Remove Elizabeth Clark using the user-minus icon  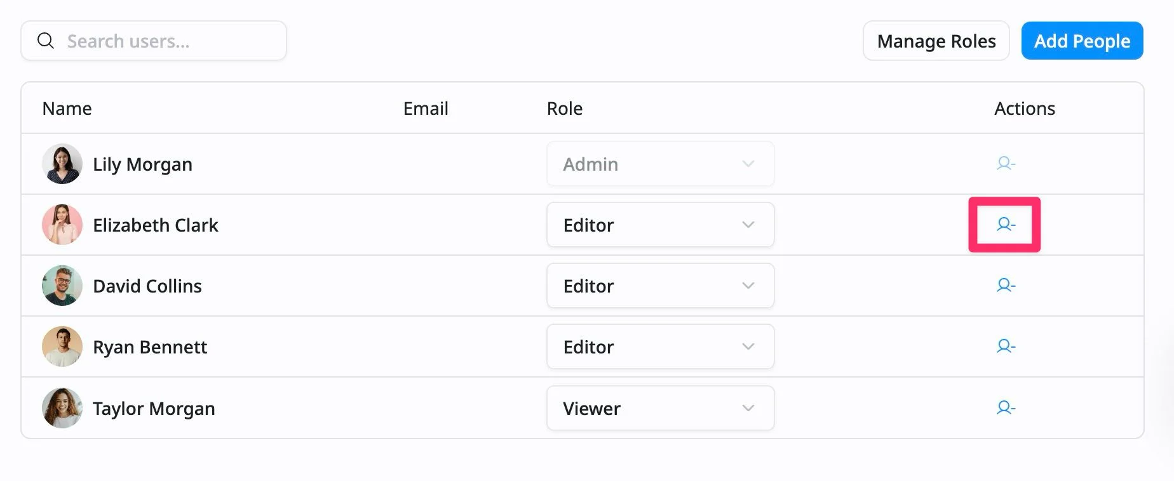(x=1006, y=225)
